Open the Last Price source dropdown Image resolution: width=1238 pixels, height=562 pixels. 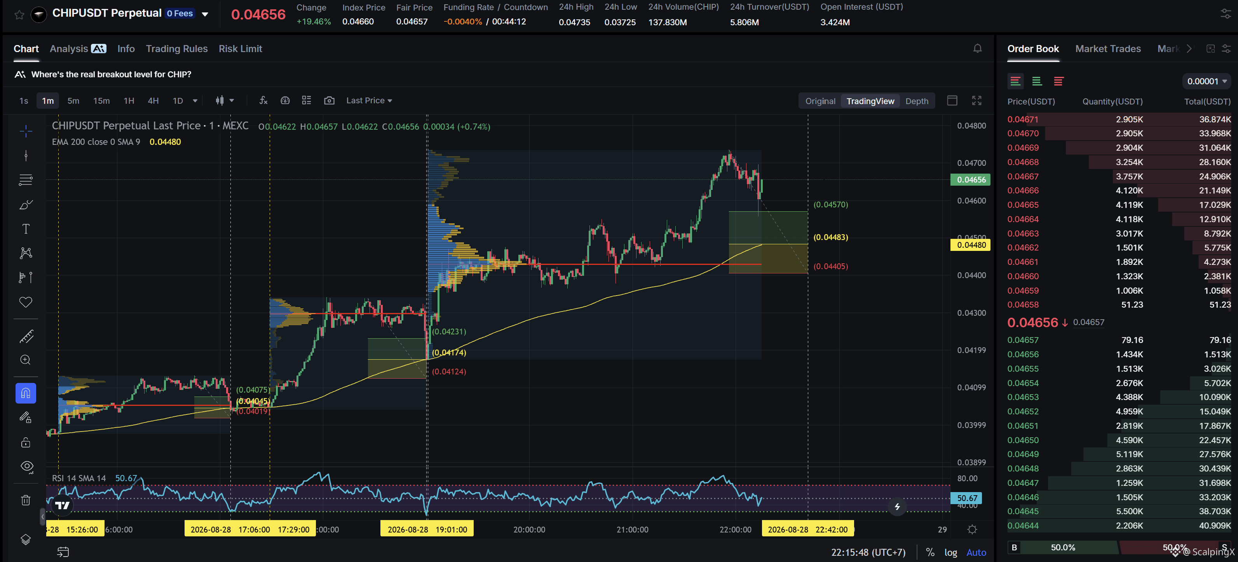coord(369,100)
